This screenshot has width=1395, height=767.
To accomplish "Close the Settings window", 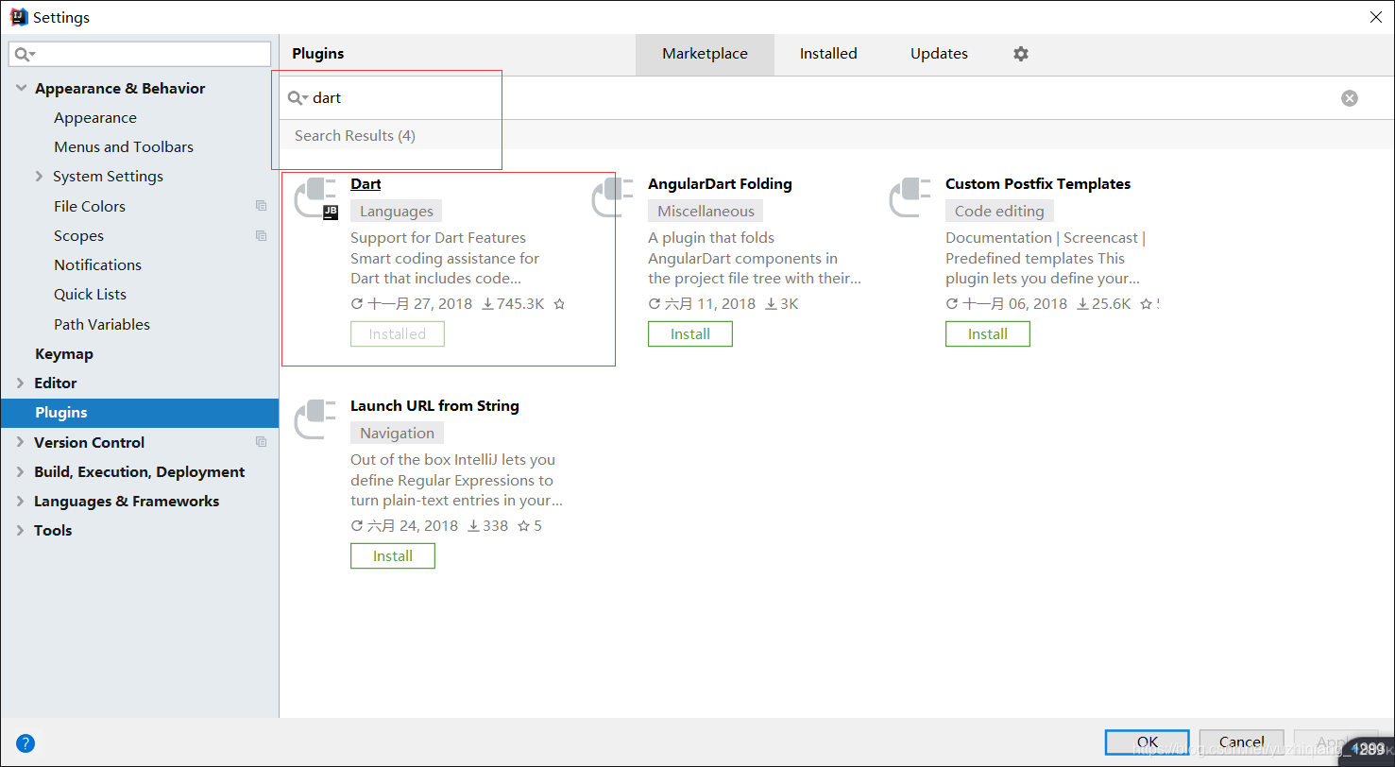I will coord(1375,17).
